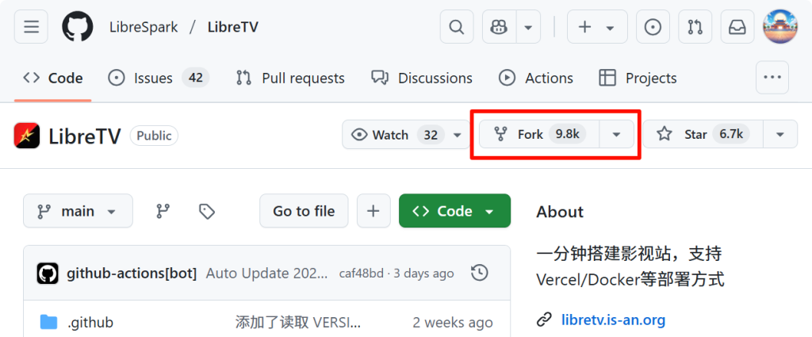This screenshot has height=337, width=812.
Task: Open the Auto Update commit message
Action: (x=266, y=274)
